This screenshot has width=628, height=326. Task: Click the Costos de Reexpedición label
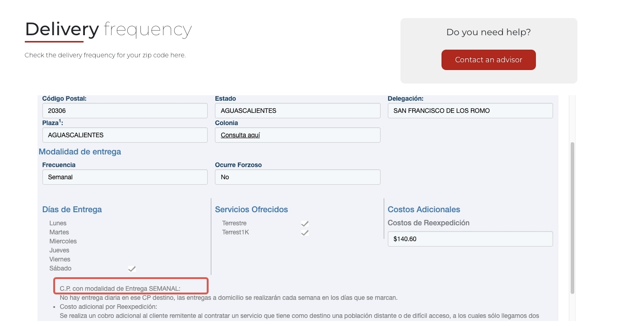tap(429, 223)
